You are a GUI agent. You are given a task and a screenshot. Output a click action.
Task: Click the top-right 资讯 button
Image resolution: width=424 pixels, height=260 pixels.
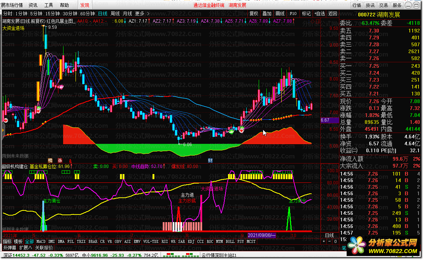370,5
